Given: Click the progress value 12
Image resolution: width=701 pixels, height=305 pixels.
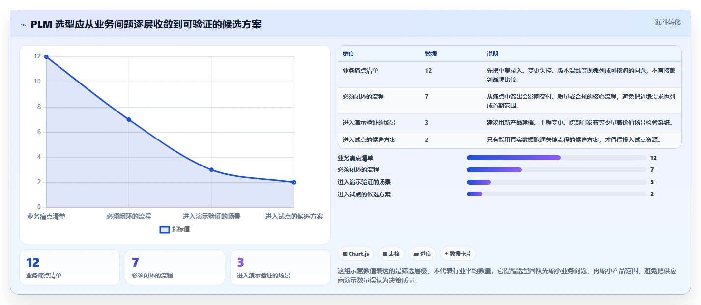Looking at the screenshot, I should tap(653, 158).
